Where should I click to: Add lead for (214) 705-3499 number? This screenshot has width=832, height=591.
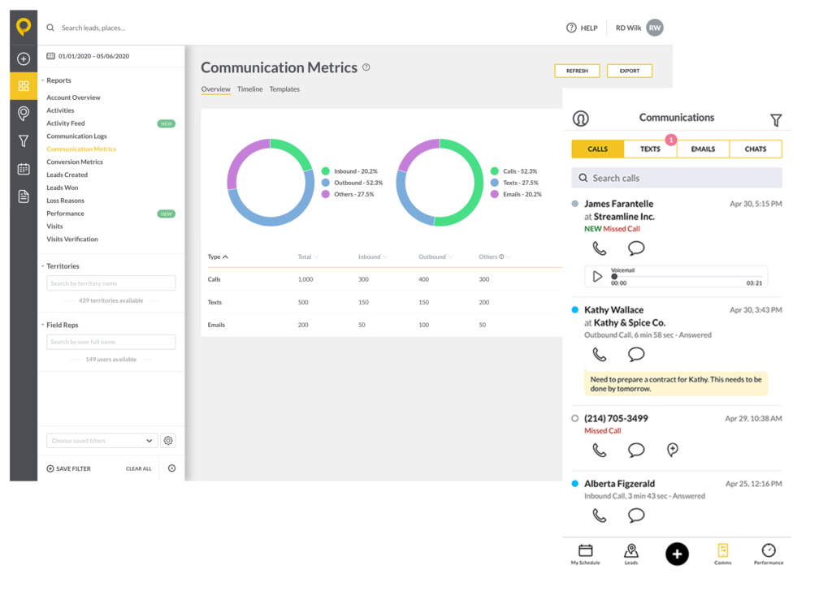coord(673,450)
